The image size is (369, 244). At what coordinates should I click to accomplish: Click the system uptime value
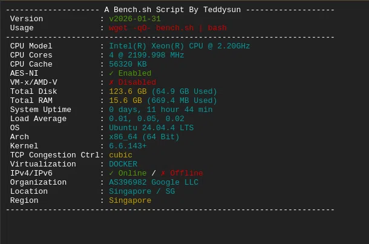(x=161, y=110)
